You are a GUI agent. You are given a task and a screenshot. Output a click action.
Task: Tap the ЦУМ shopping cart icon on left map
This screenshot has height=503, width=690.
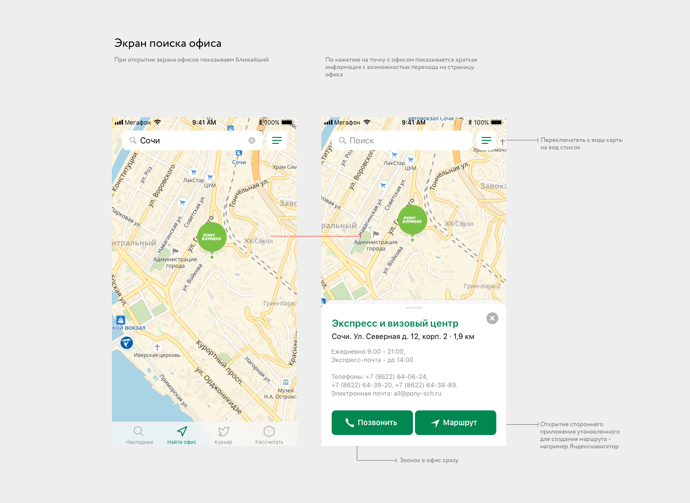[210, 177]
